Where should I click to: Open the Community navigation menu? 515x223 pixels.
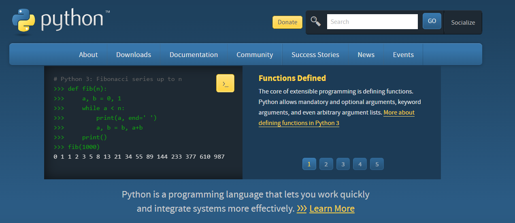tap(255, 55)
